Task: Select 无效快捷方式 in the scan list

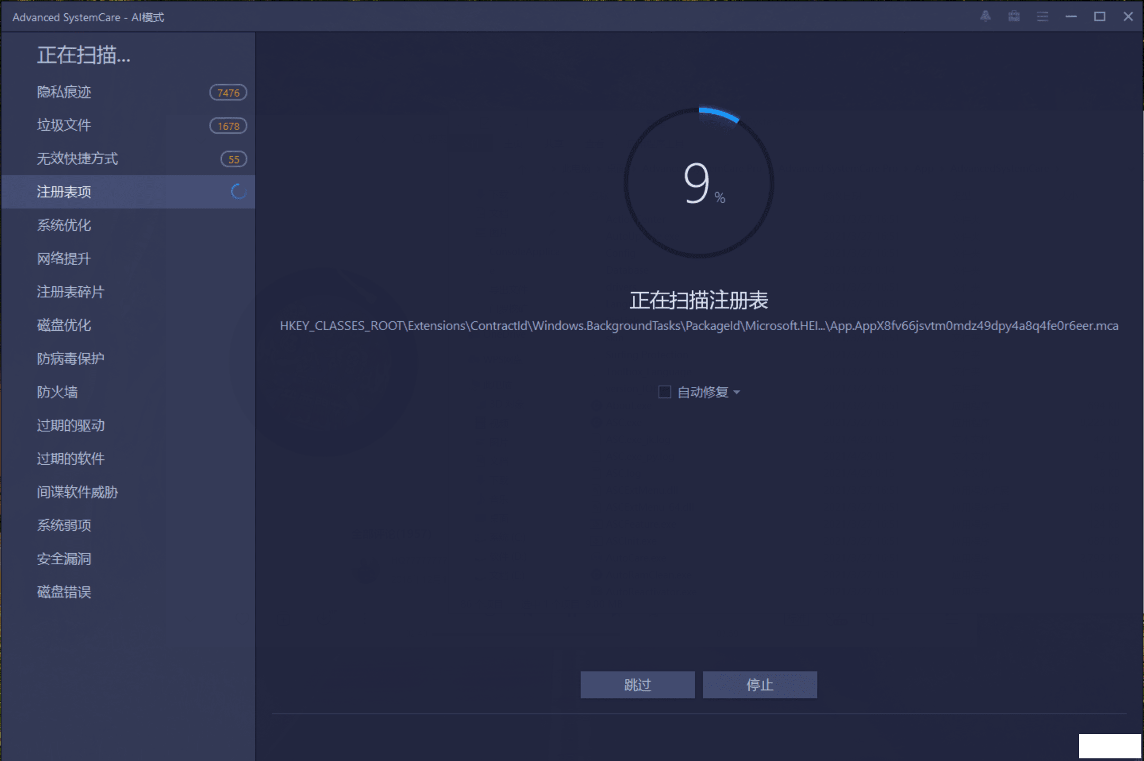Action: coord(128,159)
